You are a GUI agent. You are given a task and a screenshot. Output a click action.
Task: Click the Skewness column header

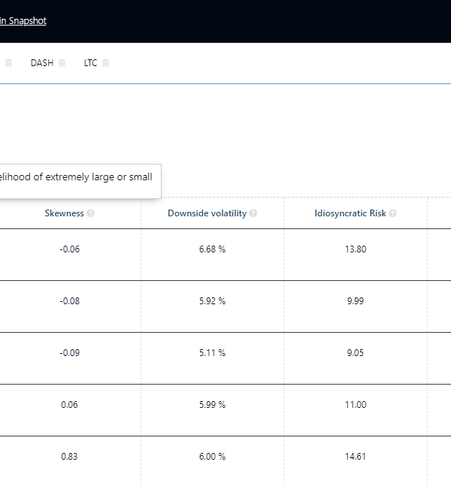tap(64, 213)
